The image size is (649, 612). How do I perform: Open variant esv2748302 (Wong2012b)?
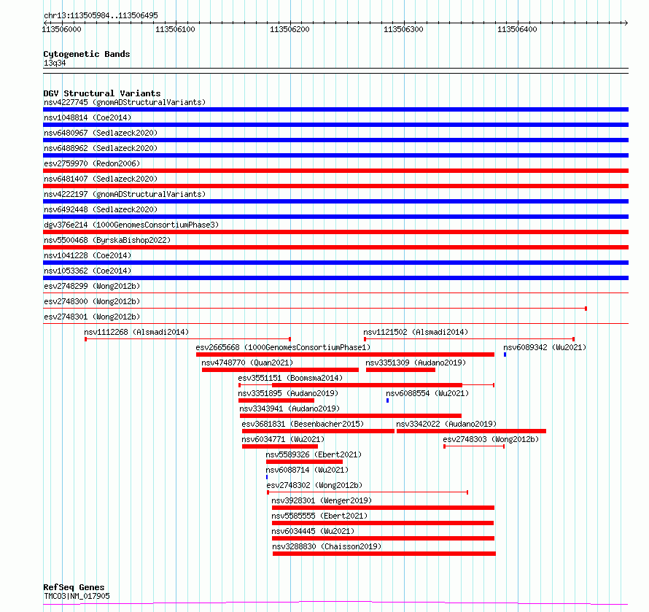tap(314, 485)
